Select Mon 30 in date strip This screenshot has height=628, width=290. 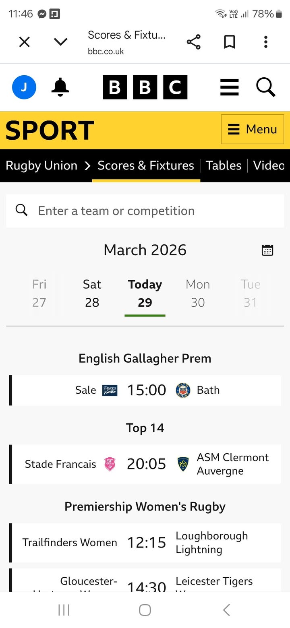click(198, 293)
